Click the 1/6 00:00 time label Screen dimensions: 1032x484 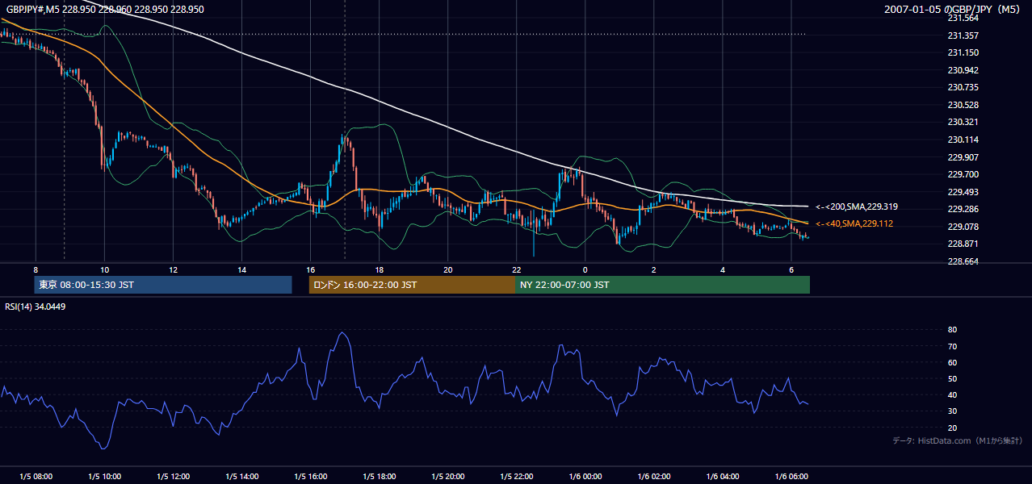pyautogui.click(x=585, y=477)
